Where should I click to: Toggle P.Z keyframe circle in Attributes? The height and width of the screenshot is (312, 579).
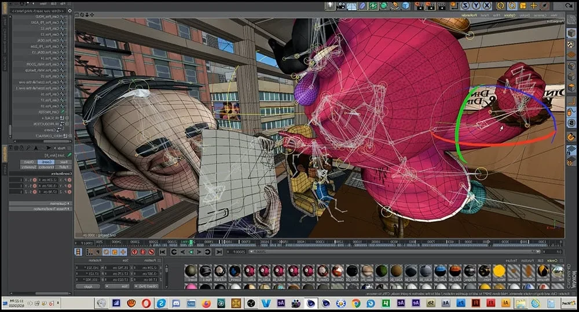point(69,192)
